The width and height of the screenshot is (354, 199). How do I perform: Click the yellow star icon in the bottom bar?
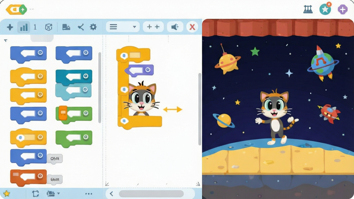7,193
